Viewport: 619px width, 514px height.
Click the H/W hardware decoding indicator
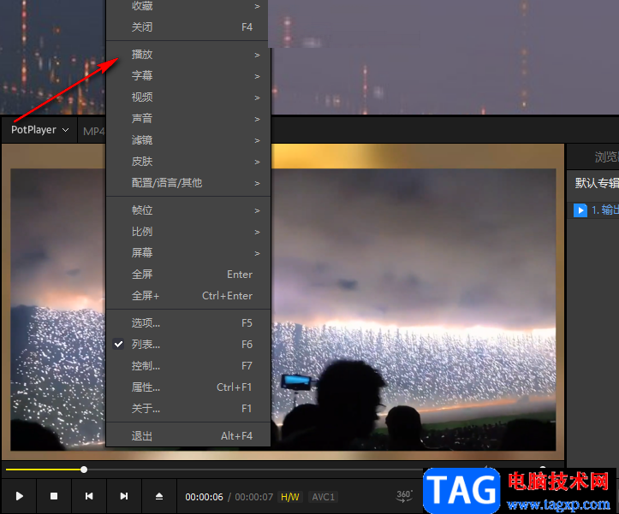pos(289,497)
